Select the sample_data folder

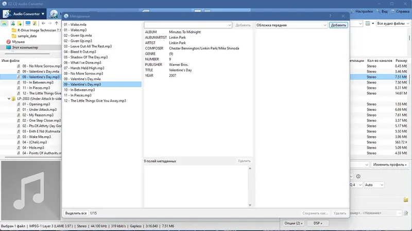pos(24,36)
